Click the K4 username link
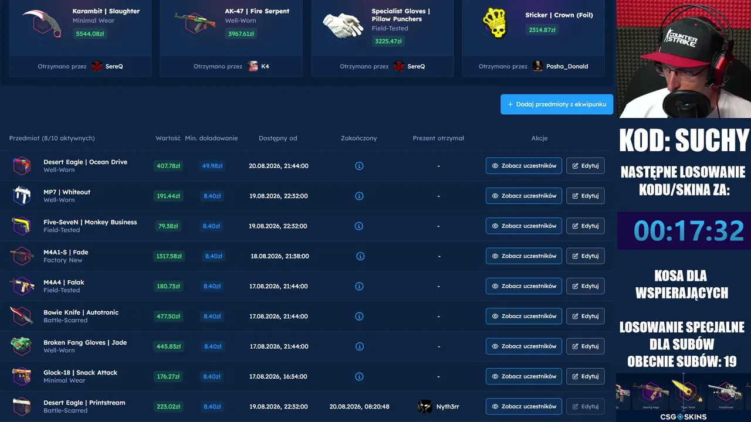This screenshot has height=422, width=751. (265, 66)
